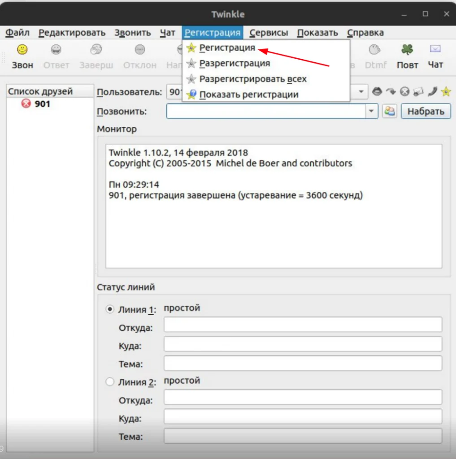
Task: Click the Ответ answer toolbar icon
Action: [x=56, y=49]
